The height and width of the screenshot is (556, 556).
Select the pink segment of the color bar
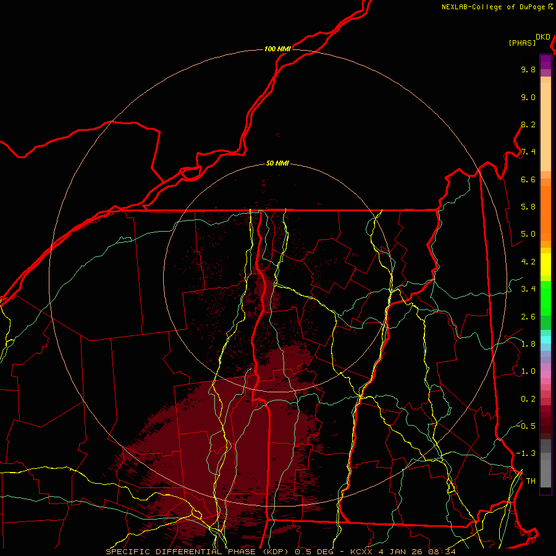tap(545, 374)
